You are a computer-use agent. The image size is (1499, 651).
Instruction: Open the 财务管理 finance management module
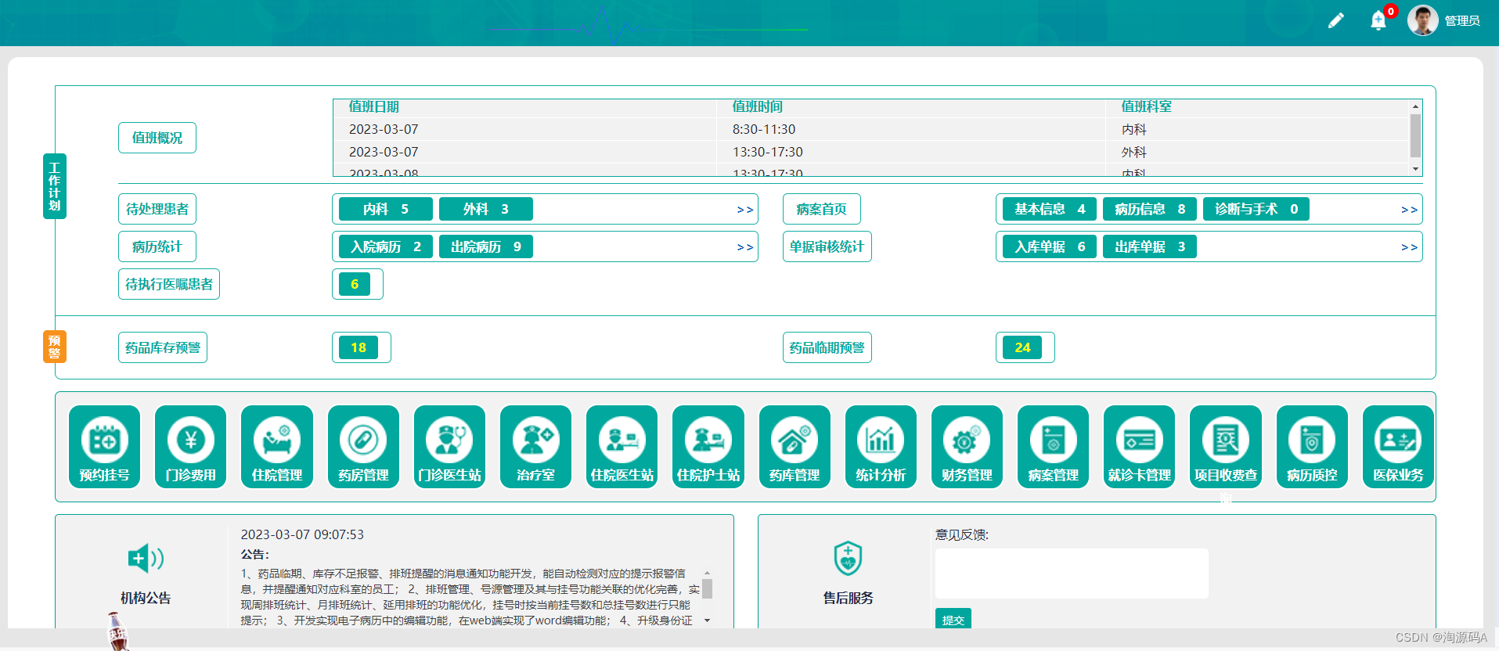(967, 447)
